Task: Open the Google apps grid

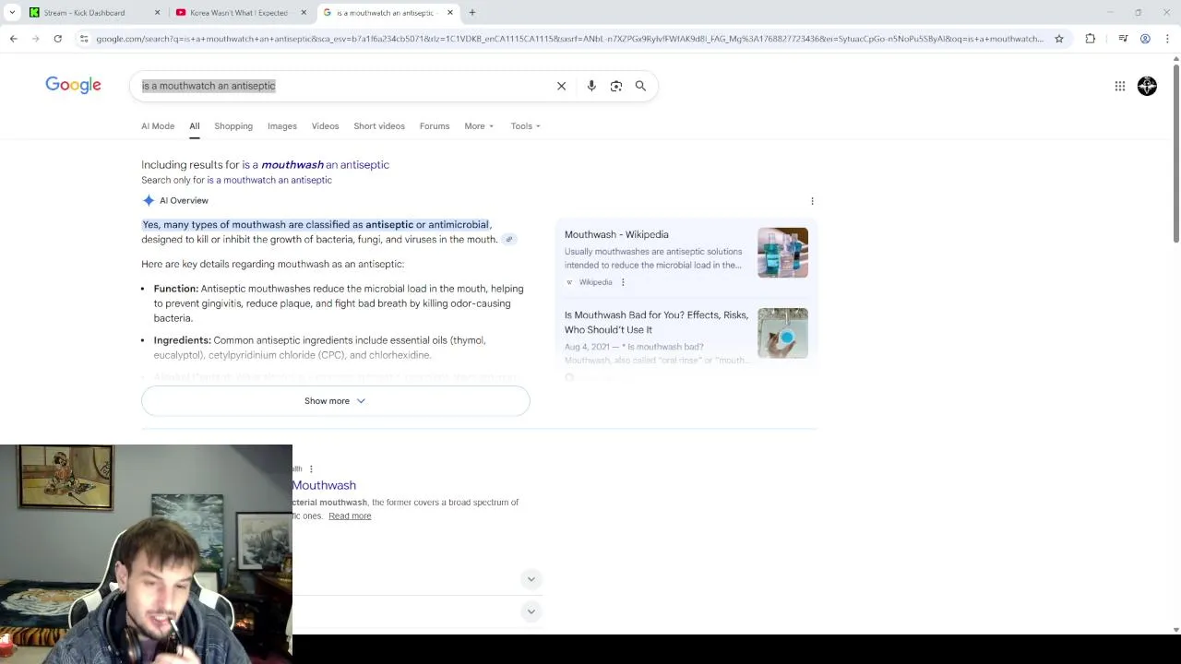Action: [1120, 86]
